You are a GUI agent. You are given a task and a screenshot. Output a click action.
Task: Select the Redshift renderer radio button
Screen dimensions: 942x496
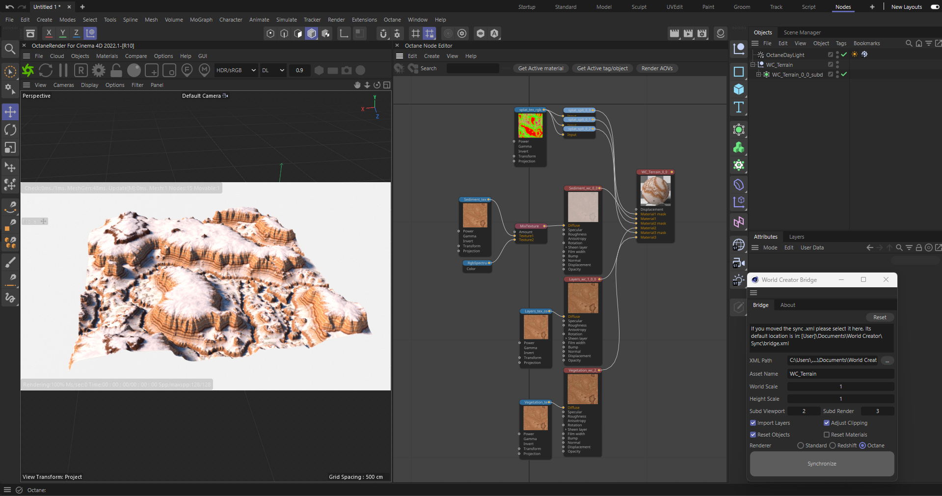click(x=833, y=445)
